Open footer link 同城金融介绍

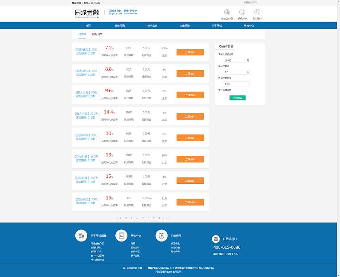[97, 244]
